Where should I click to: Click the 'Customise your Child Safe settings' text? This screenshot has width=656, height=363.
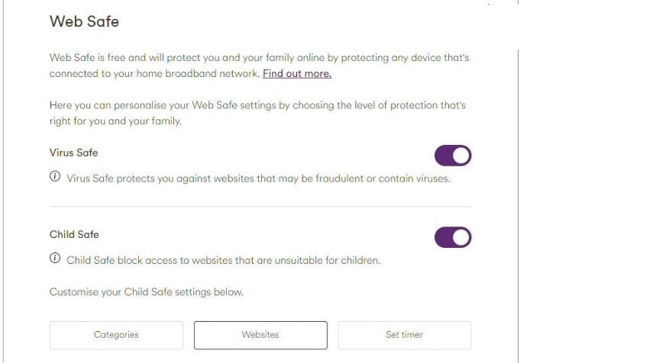click(147, 292)
